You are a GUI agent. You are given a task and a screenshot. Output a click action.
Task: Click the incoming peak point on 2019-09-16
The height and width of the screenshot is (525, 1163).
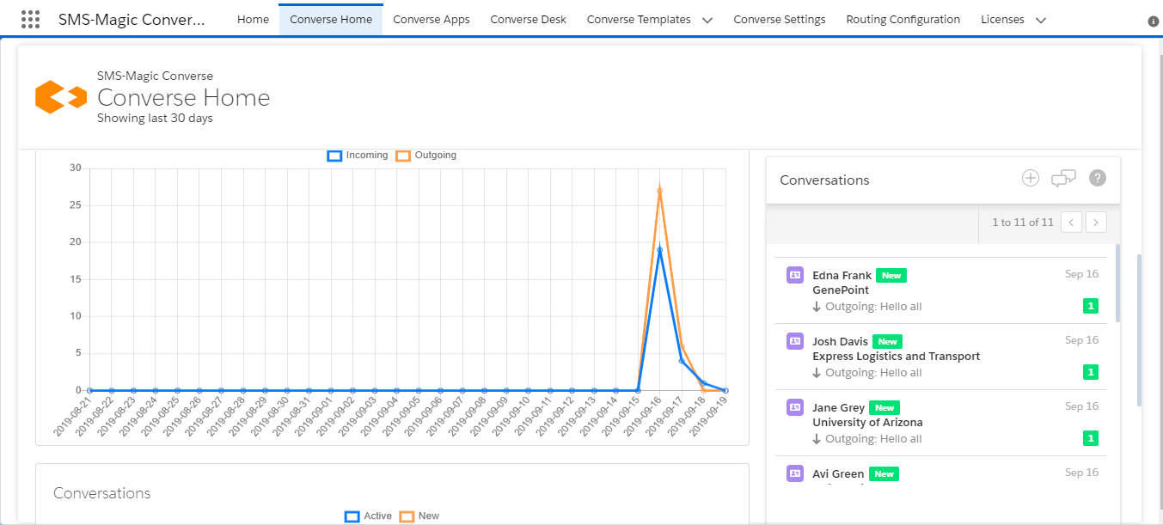coord(659,249)
